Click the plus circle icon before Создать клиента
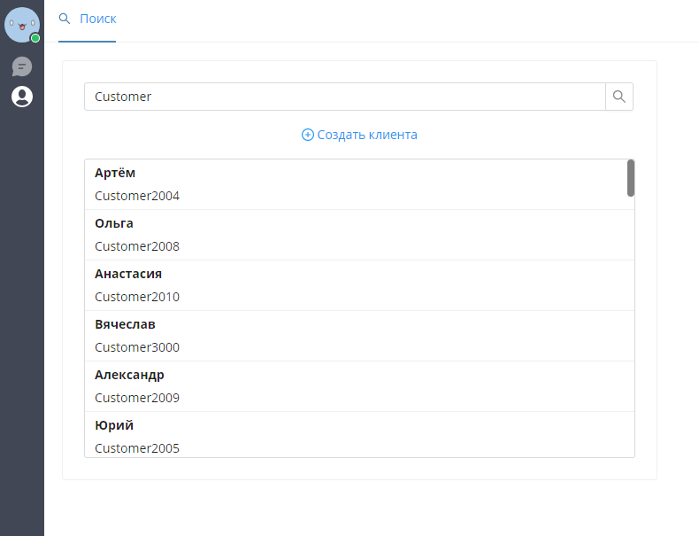The height and width of the screenshot is (536, 699). pyautogui.click(x=308, y=135)
